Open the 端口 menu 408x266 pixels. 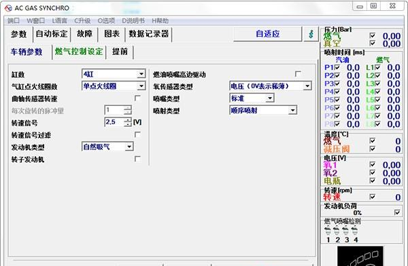pyautogui.click(x=14, y=20)
